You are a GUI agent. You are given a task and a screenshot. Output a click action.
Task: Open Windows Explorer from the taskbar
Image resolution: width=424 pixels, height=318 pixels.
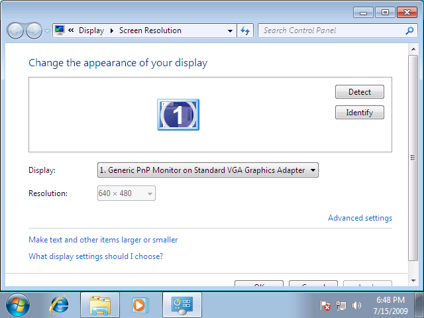coord(100,305)
